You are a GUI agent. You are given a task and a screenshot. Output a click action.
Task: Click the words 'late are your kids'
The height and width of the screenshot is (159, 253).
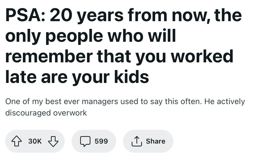coord(77,77)
